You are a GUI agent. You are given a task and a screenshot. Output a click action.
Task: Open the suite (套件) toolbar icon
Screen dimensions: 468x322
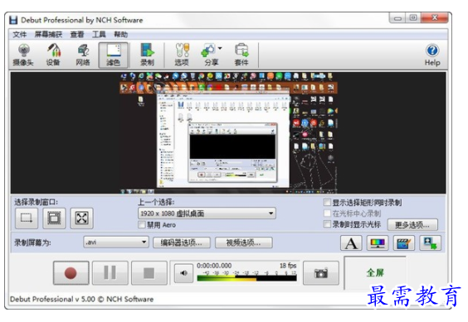tap(241, 55)
